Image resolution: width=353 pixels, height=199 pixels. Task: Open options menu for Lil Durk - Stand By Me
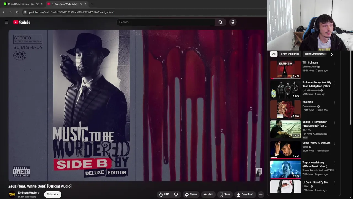pyautogui.click(x=335, y=183)
